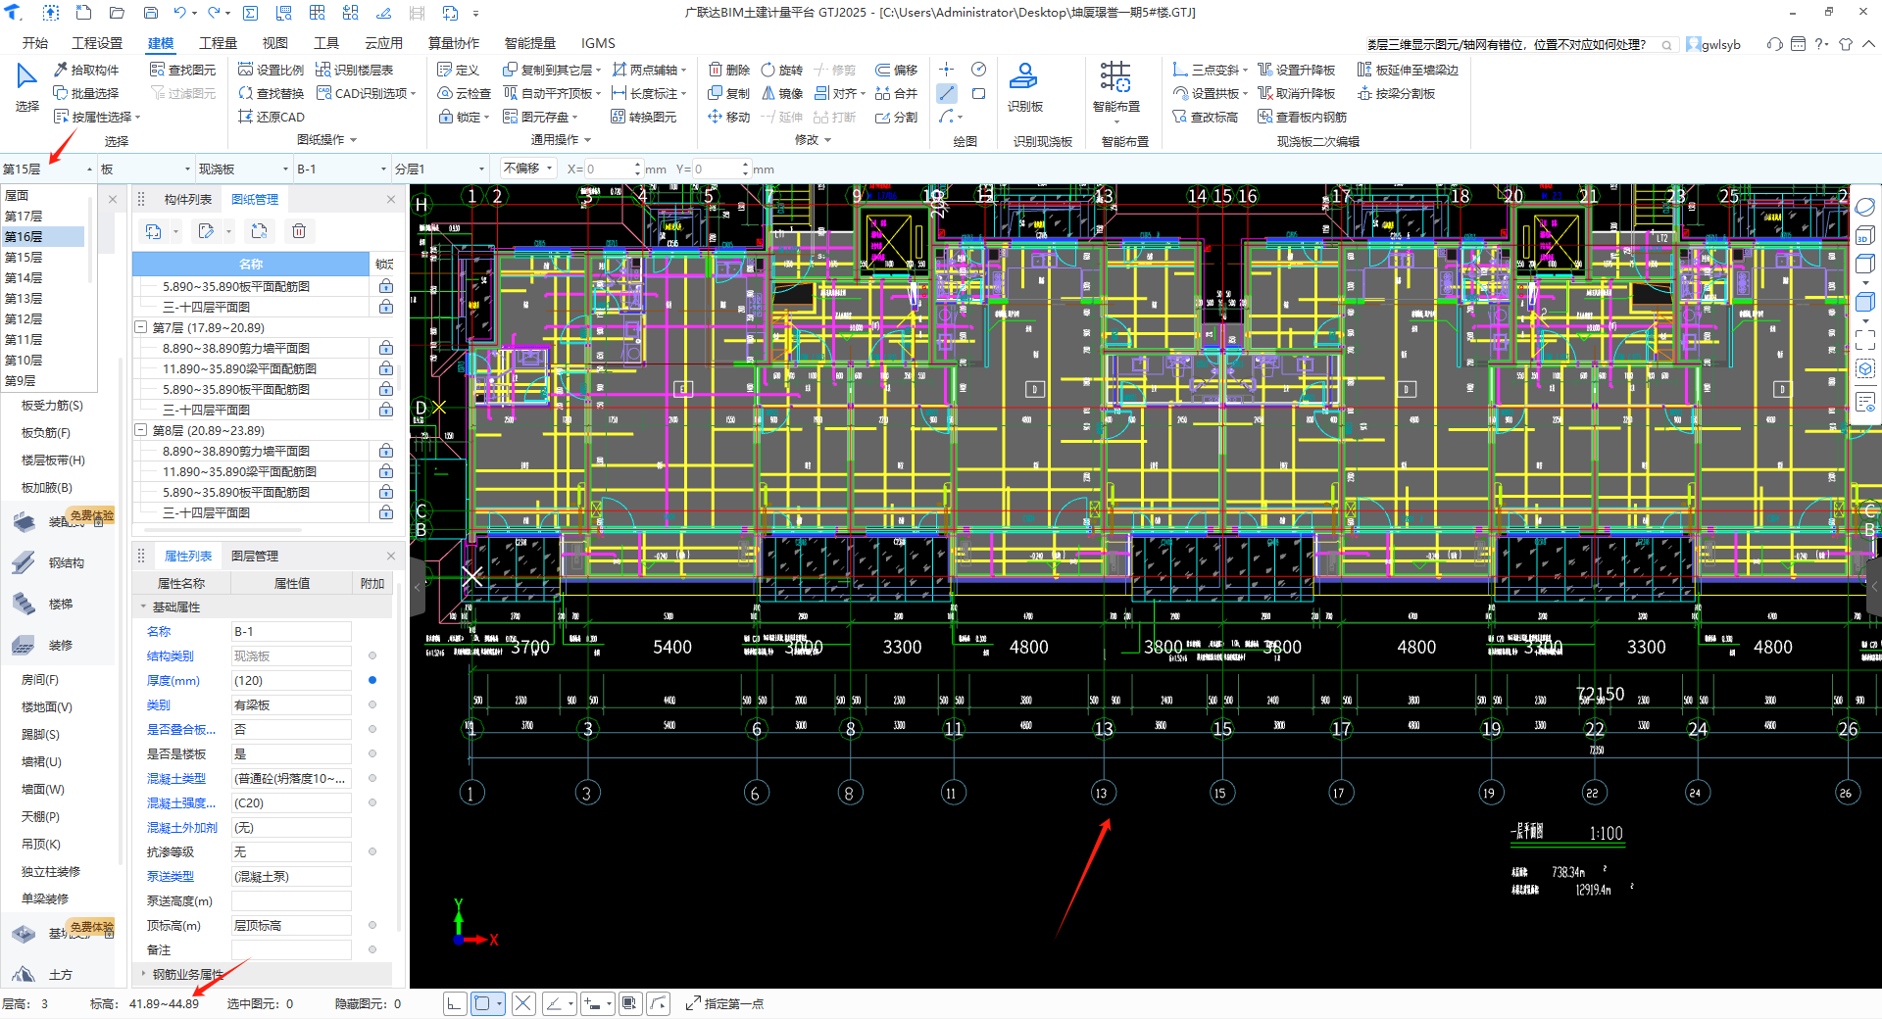
Task: Open component name dropdown B-1
Action: pyautogui.click(x=342, y=169)
